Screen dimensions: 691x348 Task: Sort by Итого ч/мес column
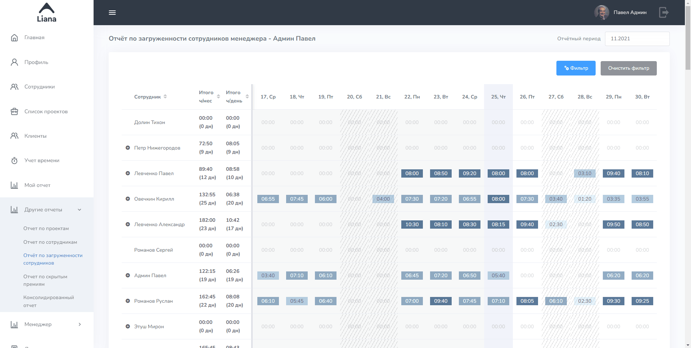pos(218,97)
